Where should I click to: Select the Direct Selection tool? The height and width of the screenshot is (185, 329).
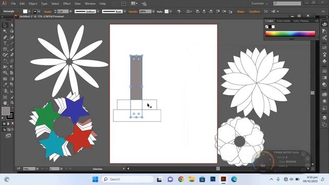[x=12, y=25]
